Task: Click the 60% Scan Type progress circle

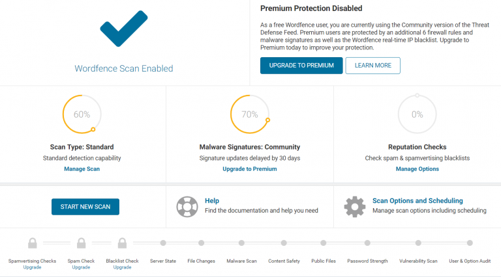Action: pos(82,114)
